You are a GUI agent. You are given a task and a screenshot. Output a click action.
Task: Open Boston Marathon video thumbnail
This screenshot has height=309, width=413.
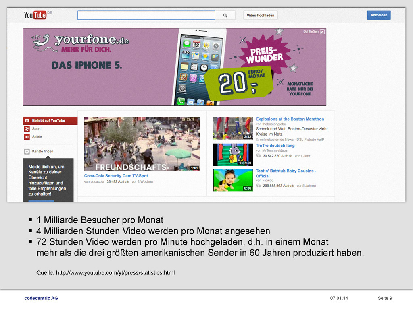click(x=233, y=128)
